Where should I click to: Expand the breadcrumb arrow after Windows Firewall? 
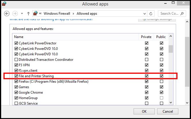74,14
